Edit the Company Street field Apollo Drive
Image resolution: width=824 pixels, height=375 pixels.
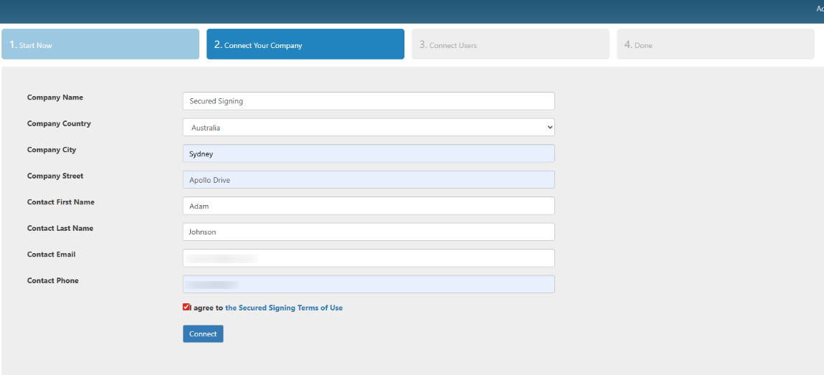pyautogui.click(x=369, y=180)
